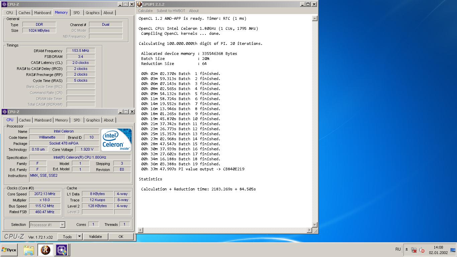Click the Type field showing DDR
This screenshot has width=457, height=257.
point(39,24)
